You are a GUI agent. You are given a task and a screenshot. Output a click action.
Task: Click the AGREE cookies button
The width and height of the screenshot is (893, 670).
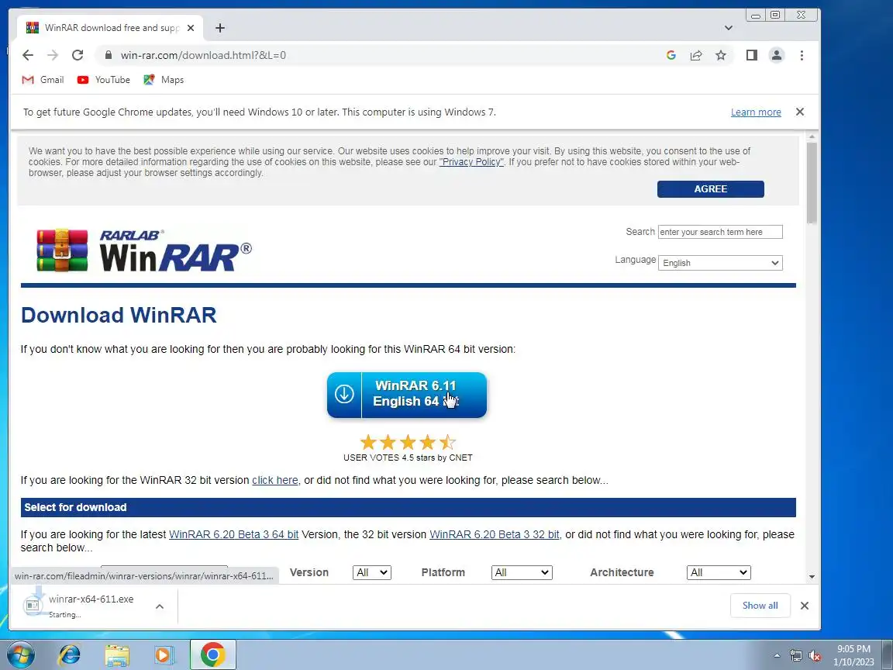(710, 189)
